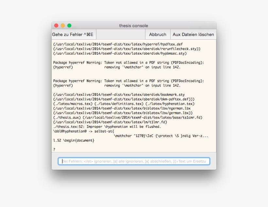
Task: Close the thesis console window
Action: pos(56,26)
